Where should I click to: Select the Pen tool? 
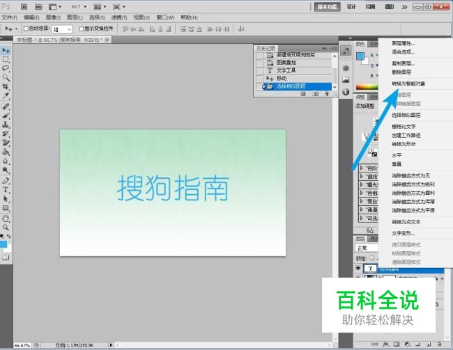pos(6,181)
